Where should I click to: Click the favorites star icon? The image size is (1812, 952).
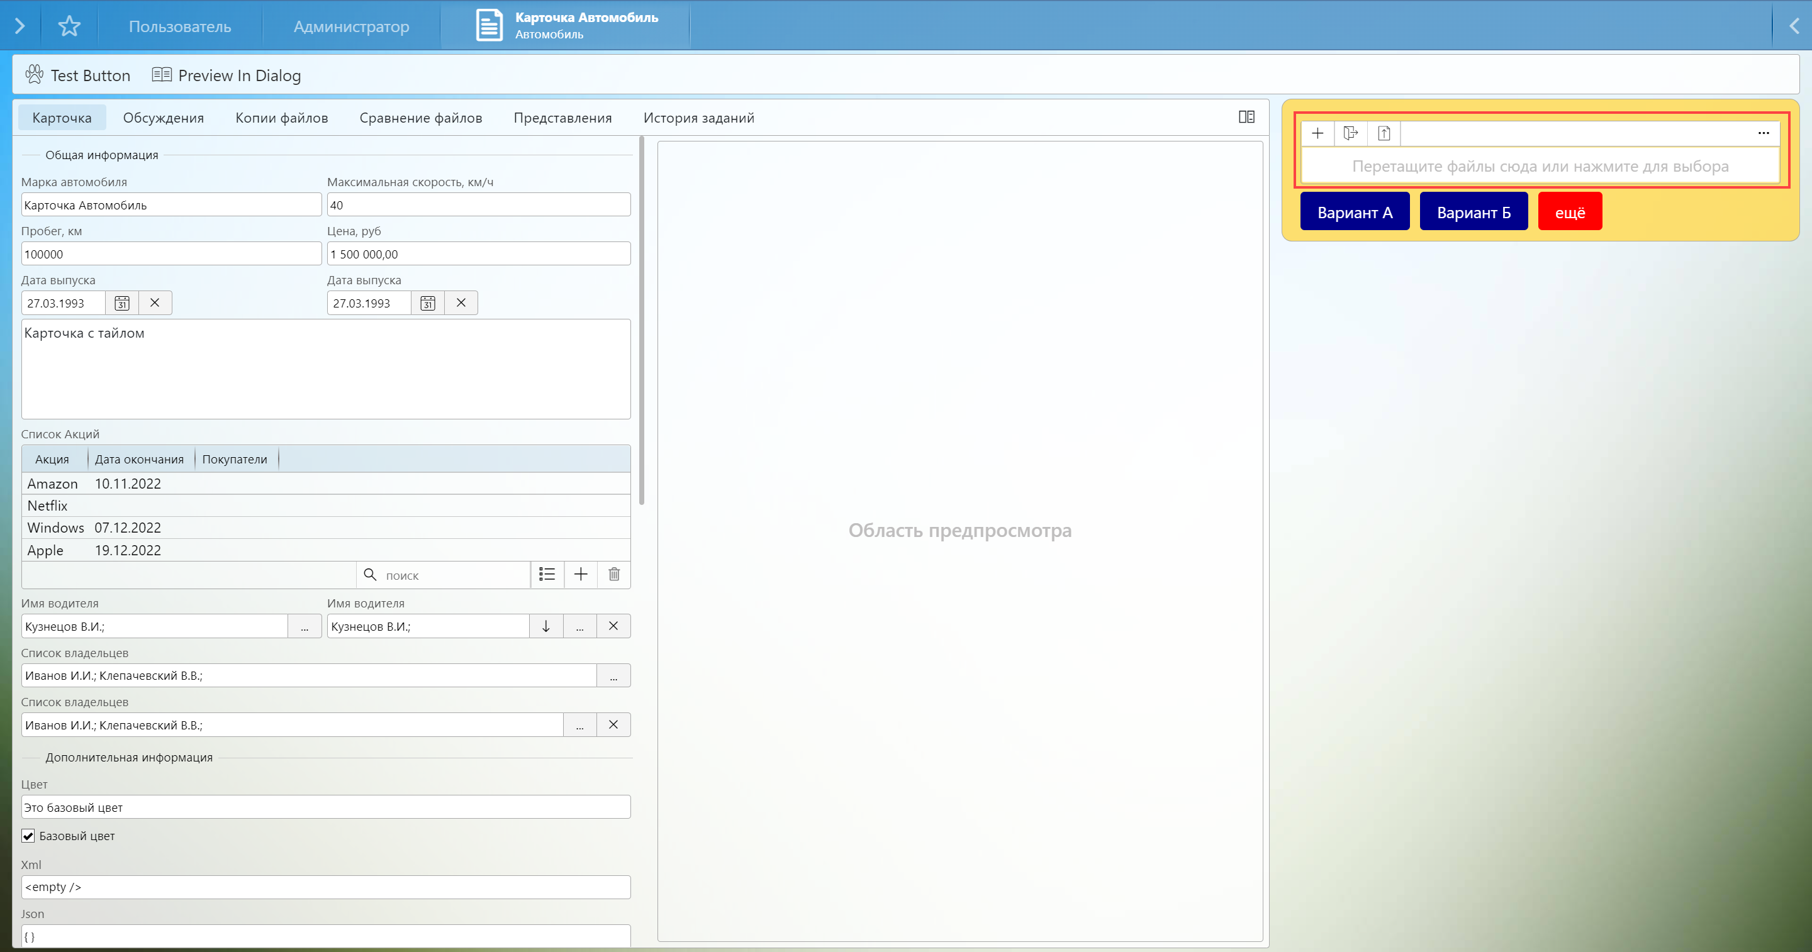click(69, 26)
